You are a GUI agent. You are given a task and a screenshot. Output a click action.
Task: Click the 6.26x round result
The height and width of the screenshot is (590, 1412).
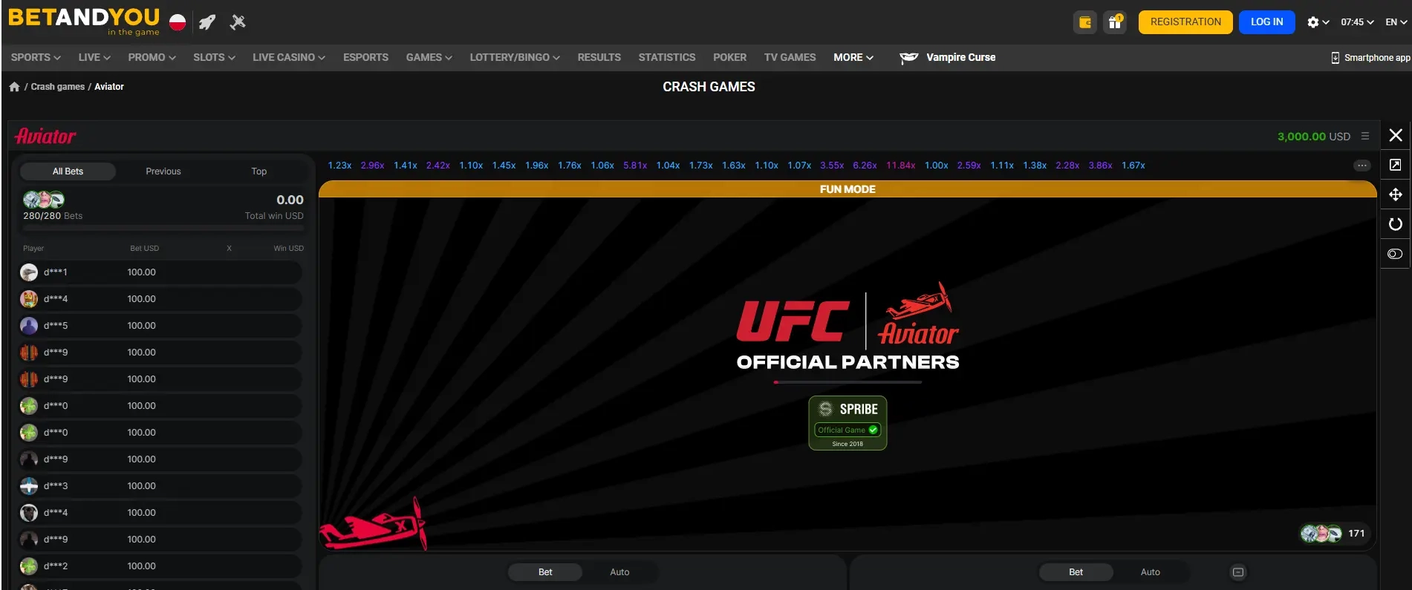click(865, 165)
